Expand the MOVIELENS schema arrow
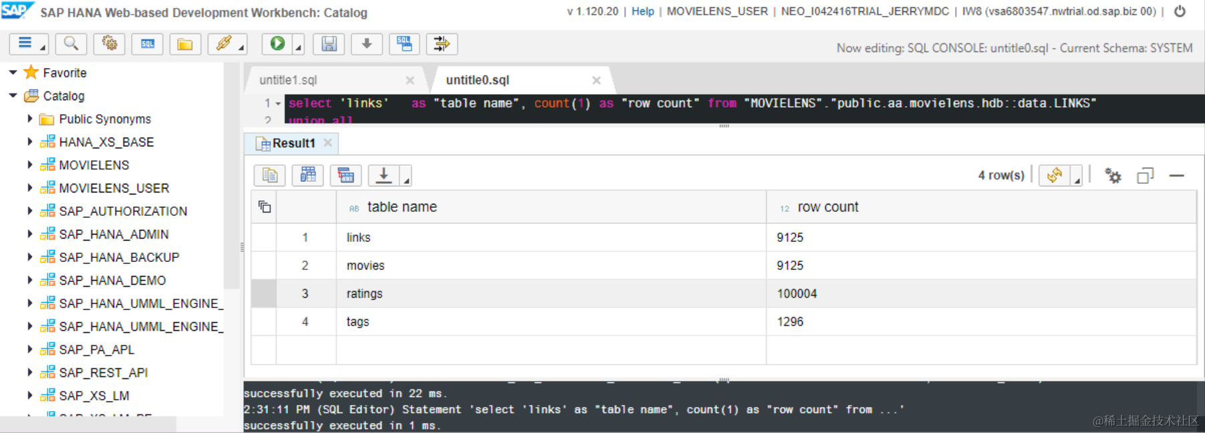 [x=29, y=164]
